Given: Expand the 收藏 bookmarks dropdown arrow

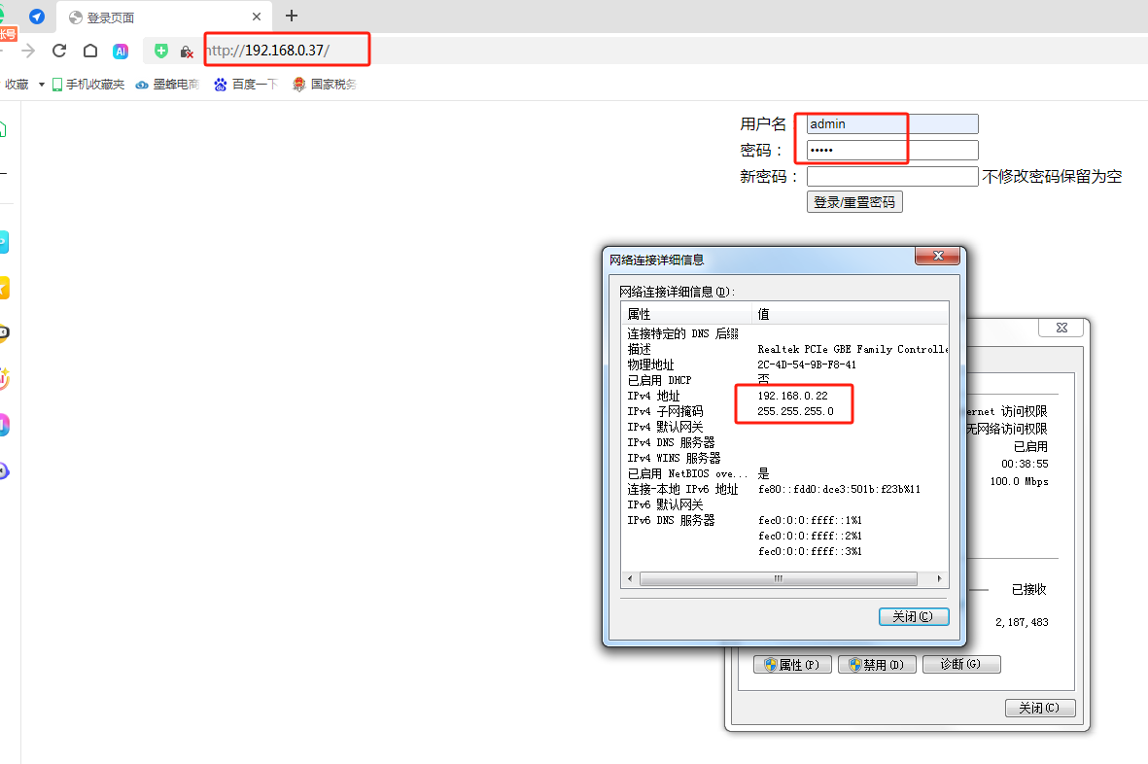Looking at the screenshot, I should (42, 85).
